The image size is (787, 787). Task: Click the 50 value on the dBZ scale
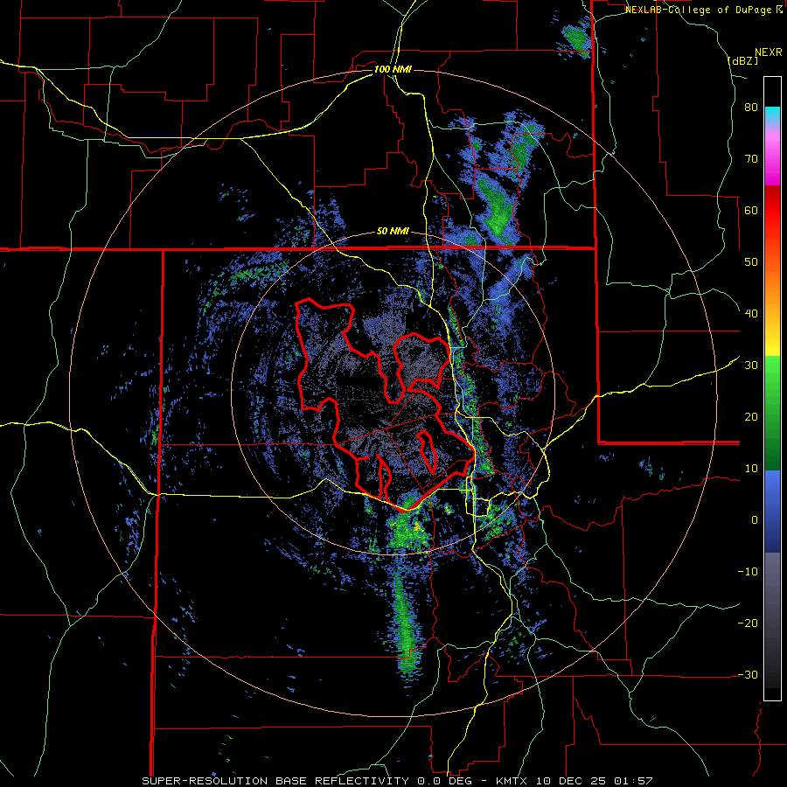coord(751,262)
